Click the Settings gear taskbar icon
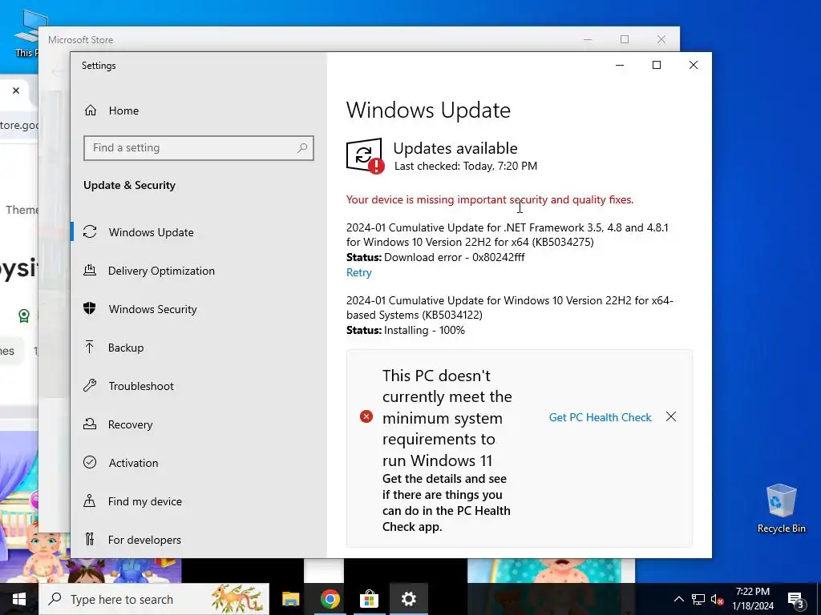Viewport: 821px width, 615px height. click(x=408, y=599)
